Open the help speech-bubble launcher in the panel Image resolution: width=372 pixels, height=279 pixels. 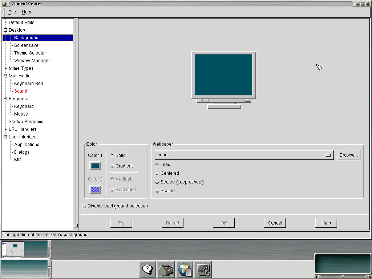click(x=147, y=269)
